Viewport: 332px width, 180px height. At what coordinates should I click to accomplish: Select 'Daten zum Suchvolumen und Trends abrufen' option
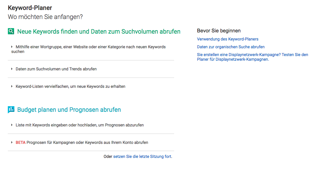(x=56, y=69)
